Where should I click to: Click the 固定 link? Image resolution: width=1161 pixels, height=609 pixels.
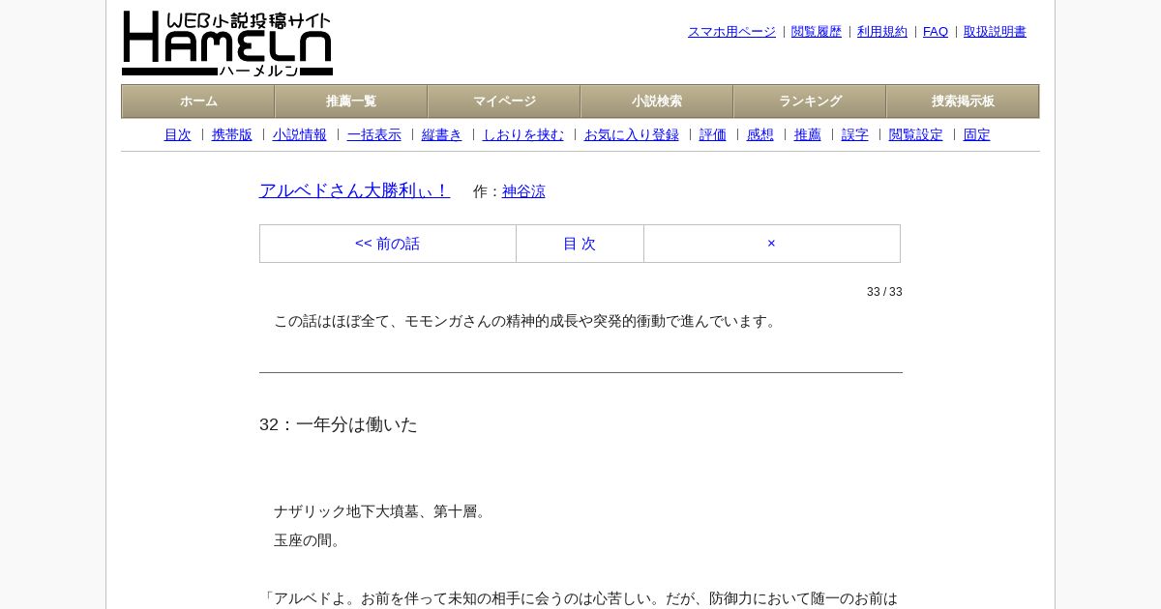[977, 134]
